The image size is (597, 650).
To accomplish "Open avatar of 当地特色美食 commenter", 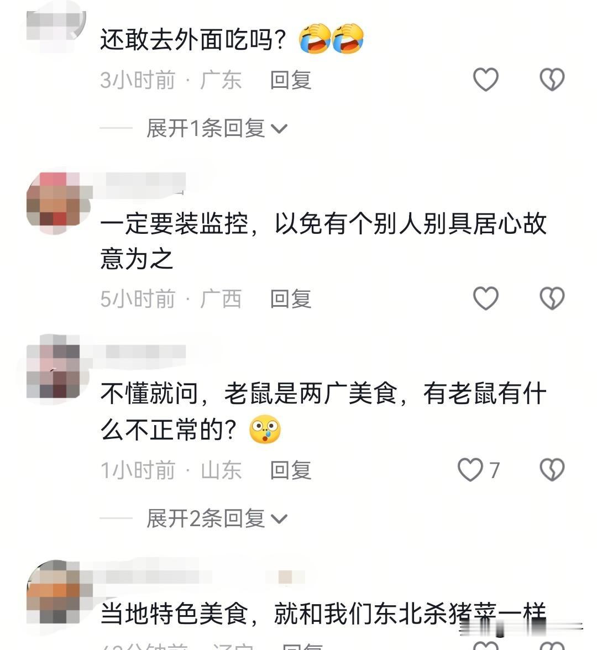I will tap(53, 591).
